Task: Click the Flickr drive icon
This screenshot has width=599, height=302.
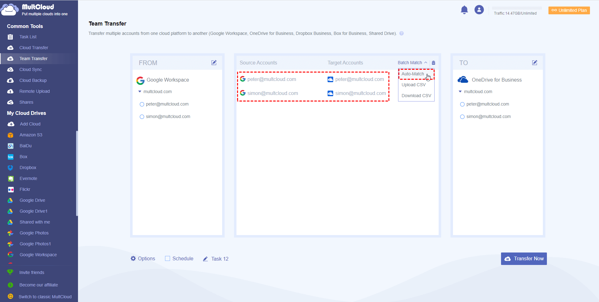Action: 11,190
